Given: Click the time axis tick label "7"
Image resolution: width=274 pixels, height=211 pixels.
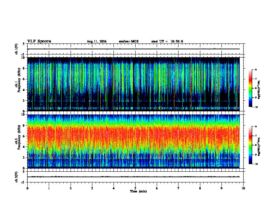Looking at the screenshot, I should pos(179,188).
